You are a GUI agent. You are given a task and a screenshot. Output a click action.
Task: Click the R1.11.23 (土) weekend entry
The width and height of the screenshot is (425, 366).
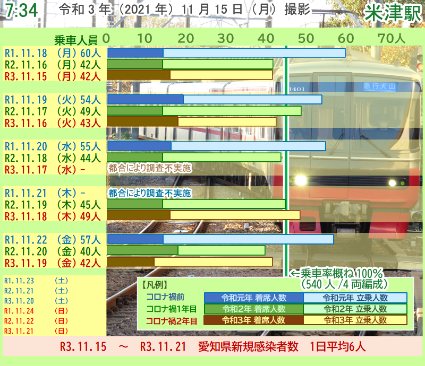point(36,281)
